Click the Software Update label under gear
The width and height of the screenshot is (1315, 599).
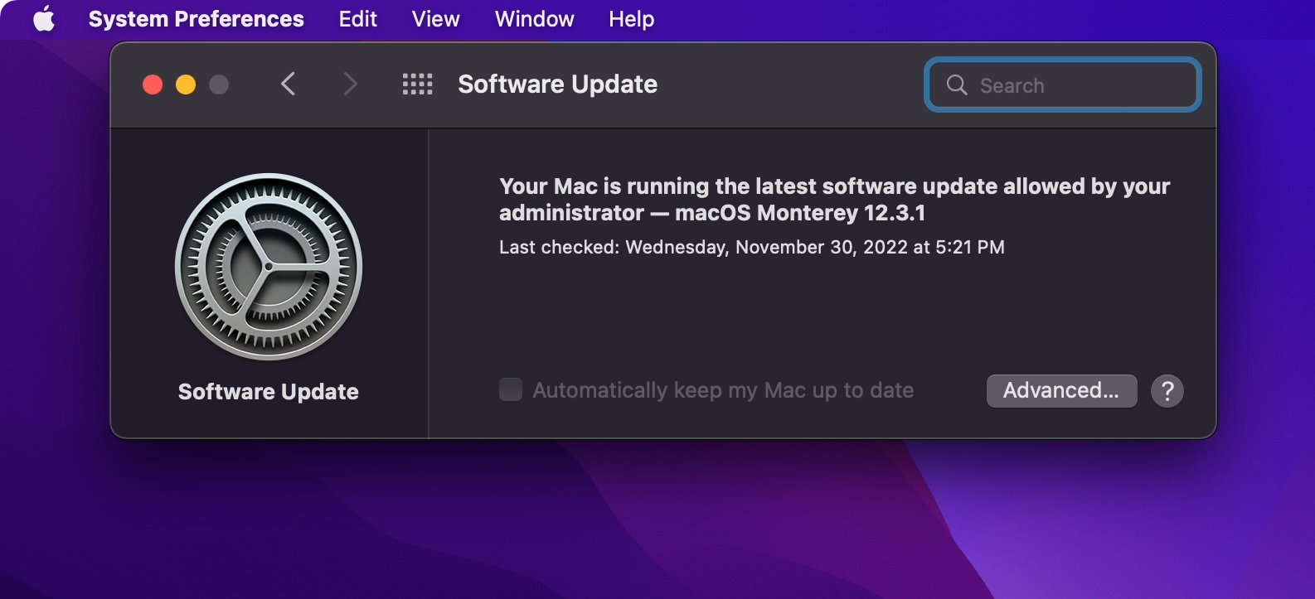pos(269,391)
